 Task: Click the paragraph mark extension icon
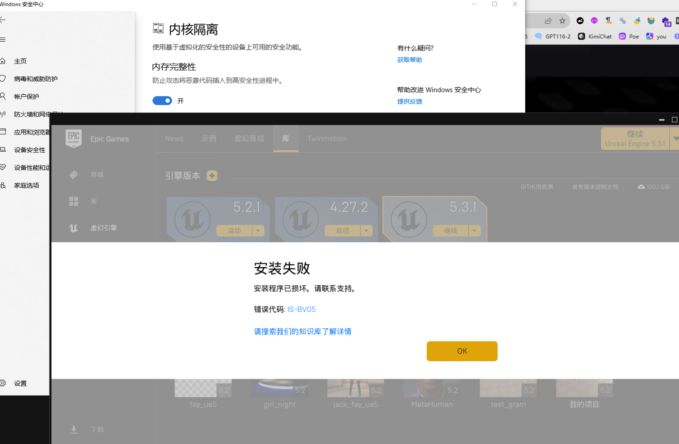click(609, 21)
